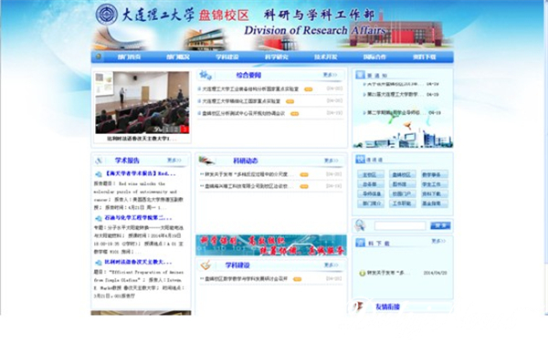Click the notepad icon beside 学科建设 heading
This screenshot has height=343, width=548.
(x=205, y=265)
